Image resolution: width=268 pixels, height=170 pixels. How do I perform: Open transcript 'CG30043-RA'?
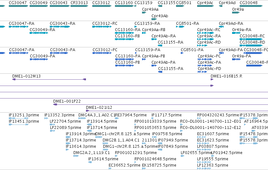pyautogui.click(x=63, y=24)
